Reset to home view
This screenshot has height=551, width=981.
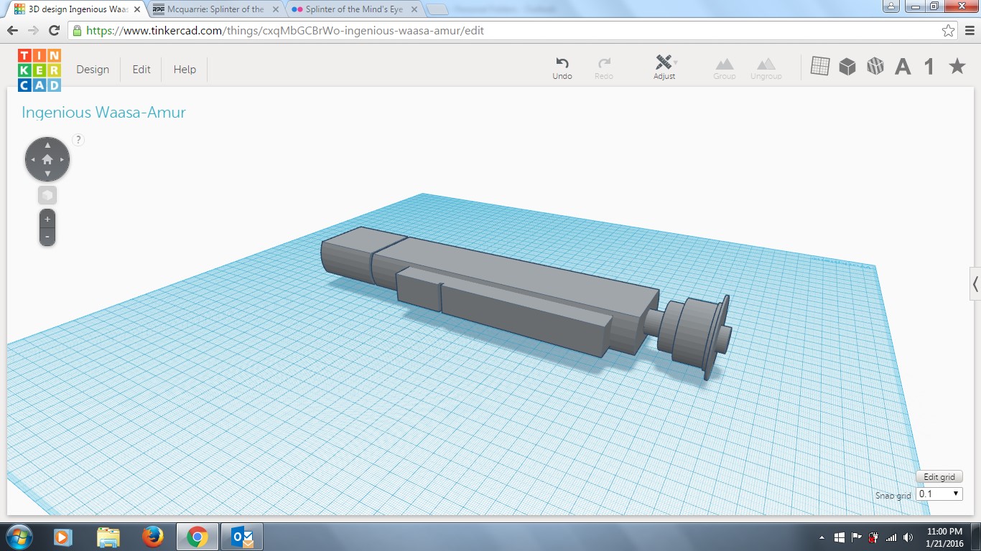[x=47, y=159]
